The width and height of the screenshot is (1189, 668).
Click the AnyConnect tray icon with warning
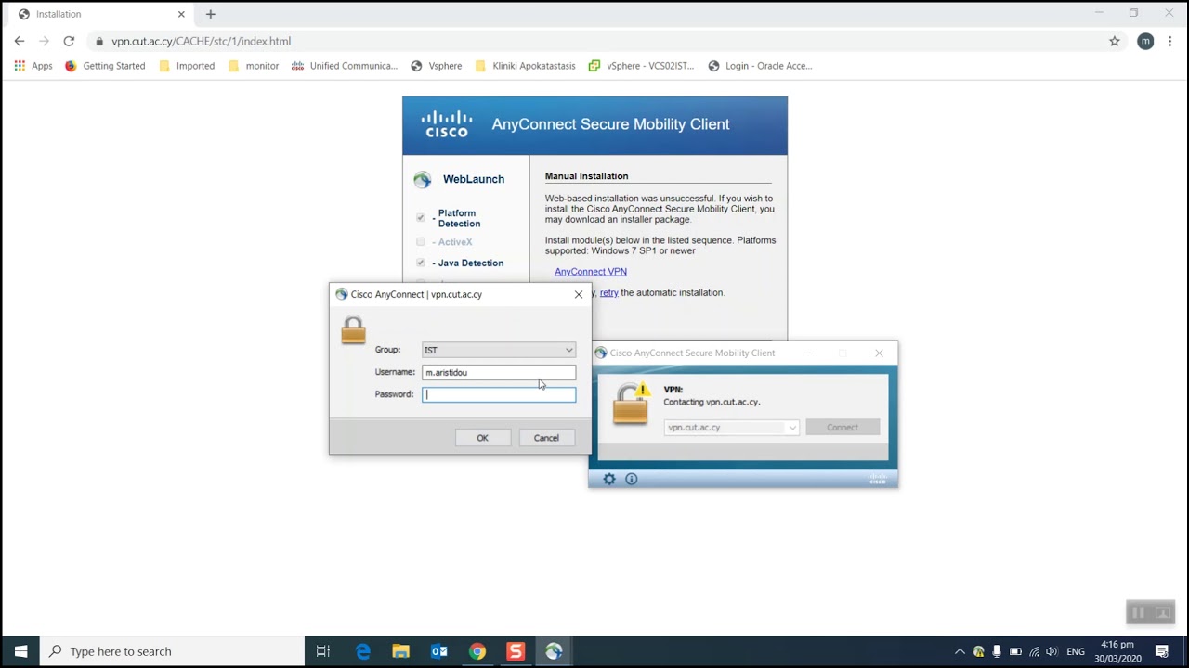click(x=978, y=651)
